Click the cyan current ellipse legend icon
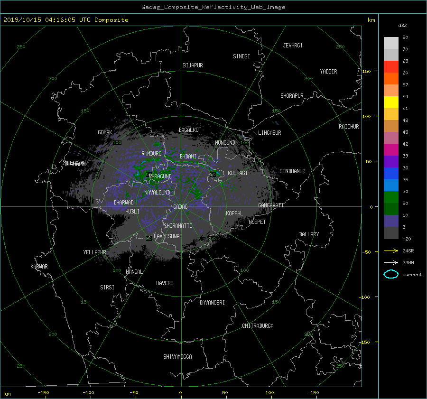 coord(391,274)
